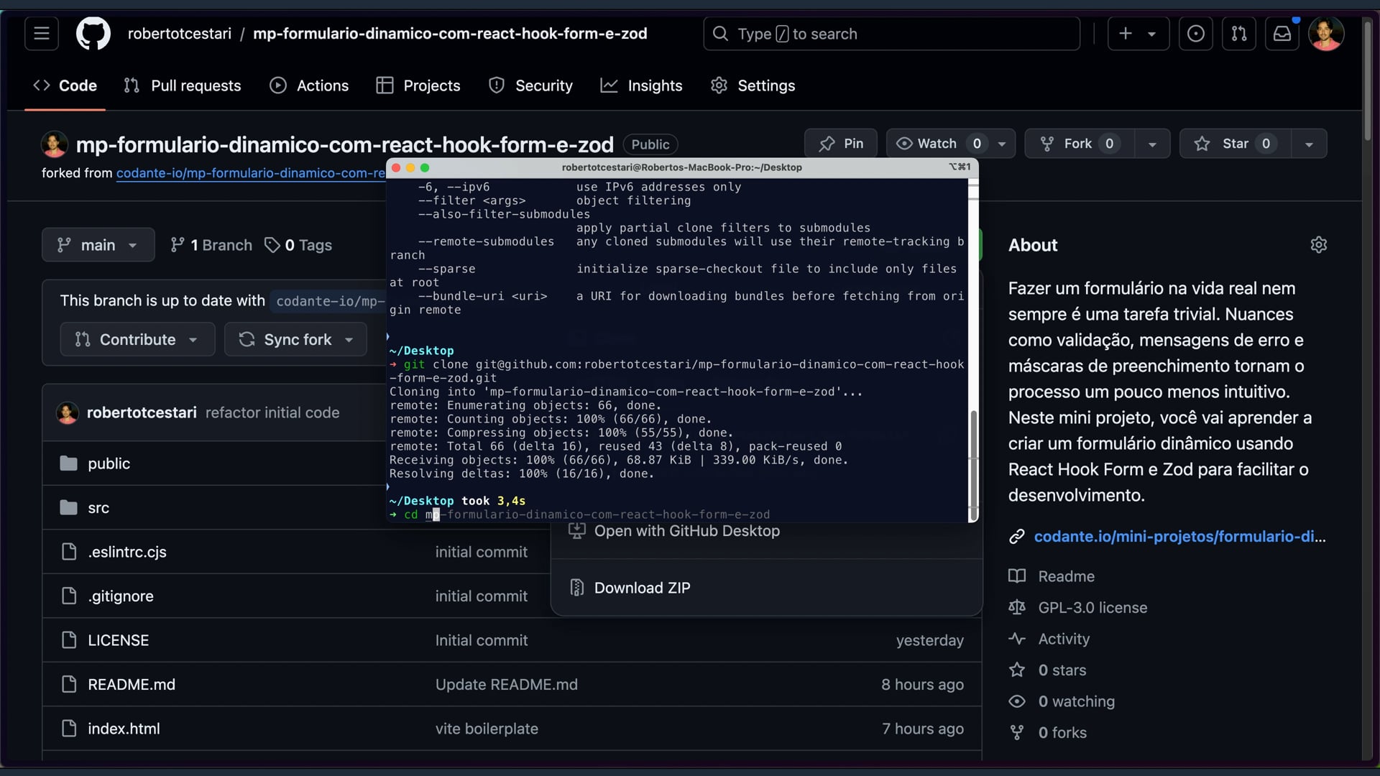
Task: Open the README.md file
Action: click(132, 685)
